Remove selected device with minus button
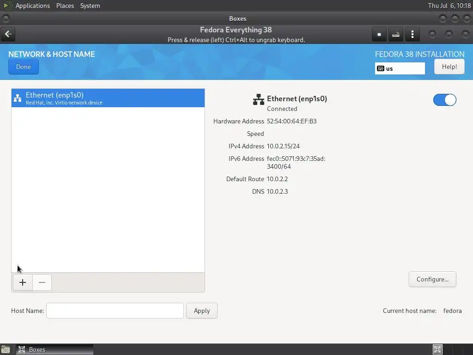The width and height of the screenshot is (473, 355). (42, 282)
